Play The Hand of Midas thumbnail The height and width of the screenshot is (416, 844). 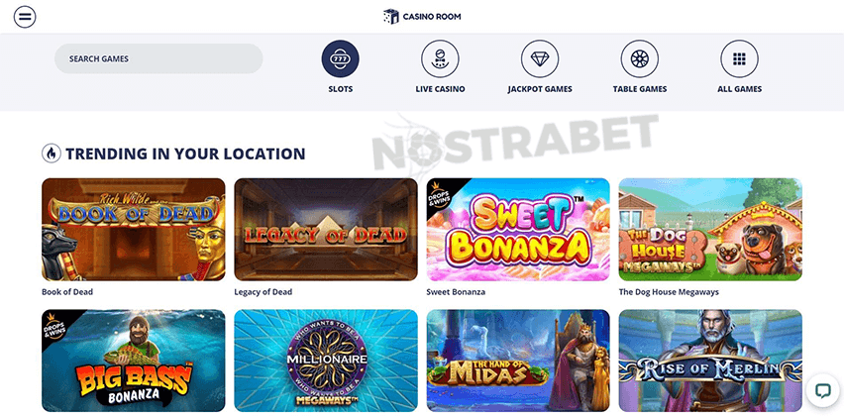coord(518,361)
